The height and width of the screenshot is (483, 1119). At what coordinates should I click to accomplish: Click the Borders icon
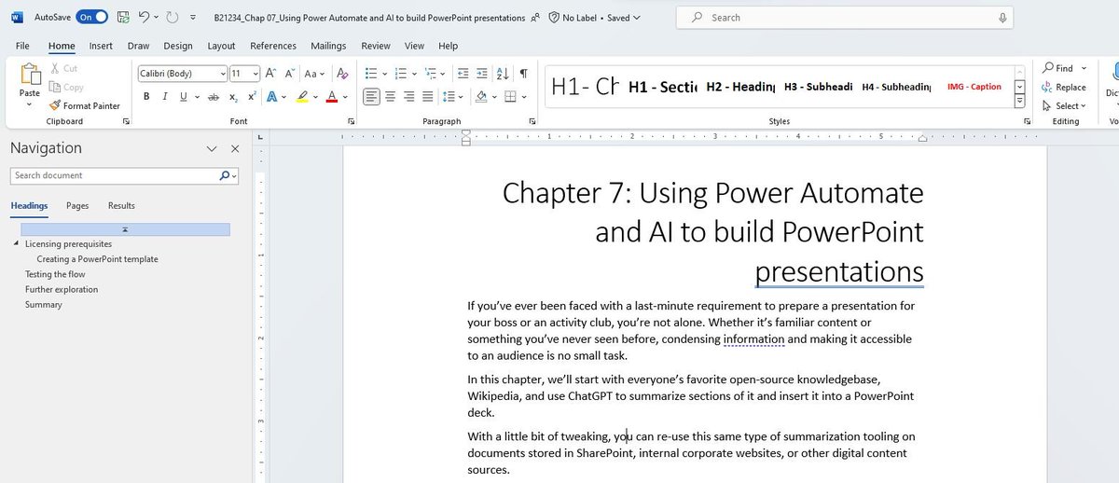510,97
